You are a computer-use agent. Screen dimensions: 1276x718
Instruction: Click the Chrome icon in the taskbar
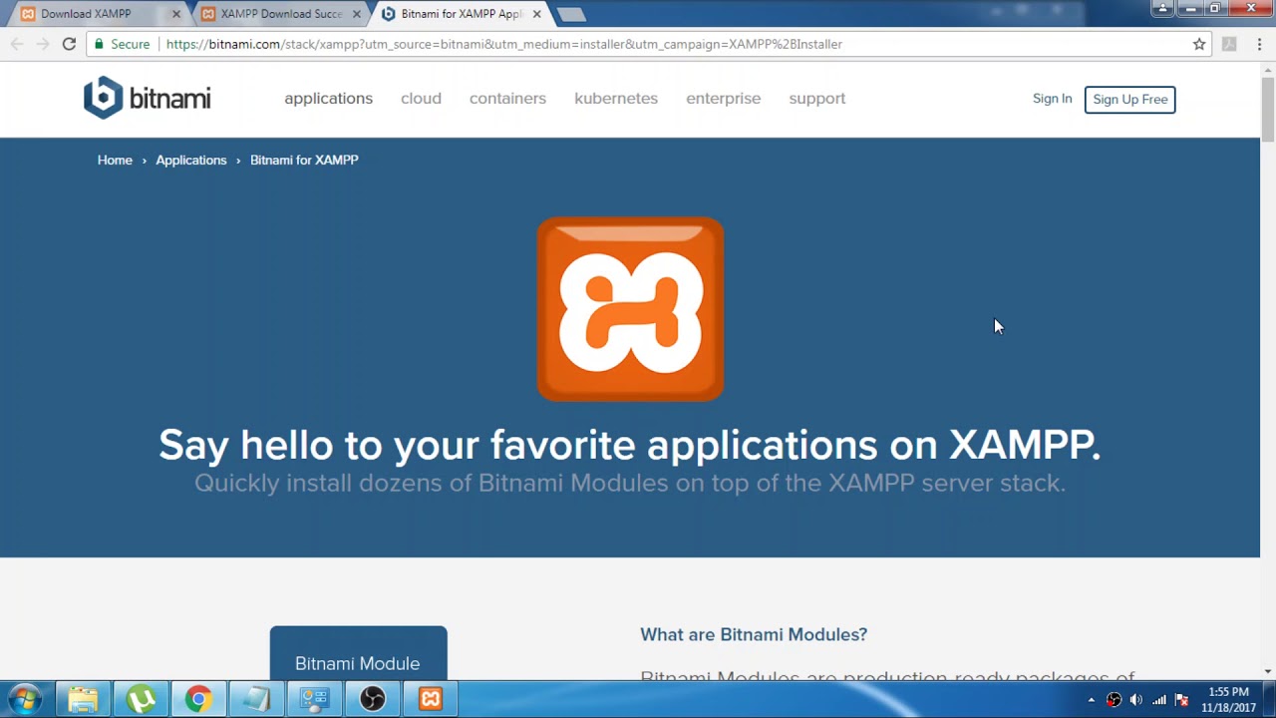pyautogui.click(x=198, y=699)
